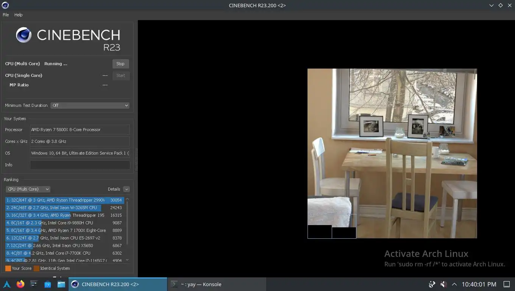The height and width of the screenshot is (291, 515).
Task: Open the title bar keep-above arrow menu
Action: click(x=492, y=5)
